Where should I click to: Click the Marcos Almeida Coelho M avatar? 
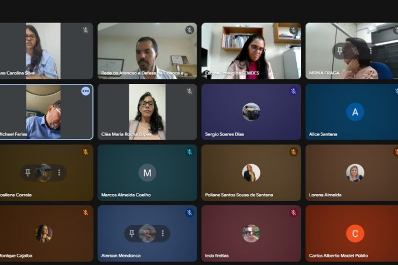click(147, 173)
